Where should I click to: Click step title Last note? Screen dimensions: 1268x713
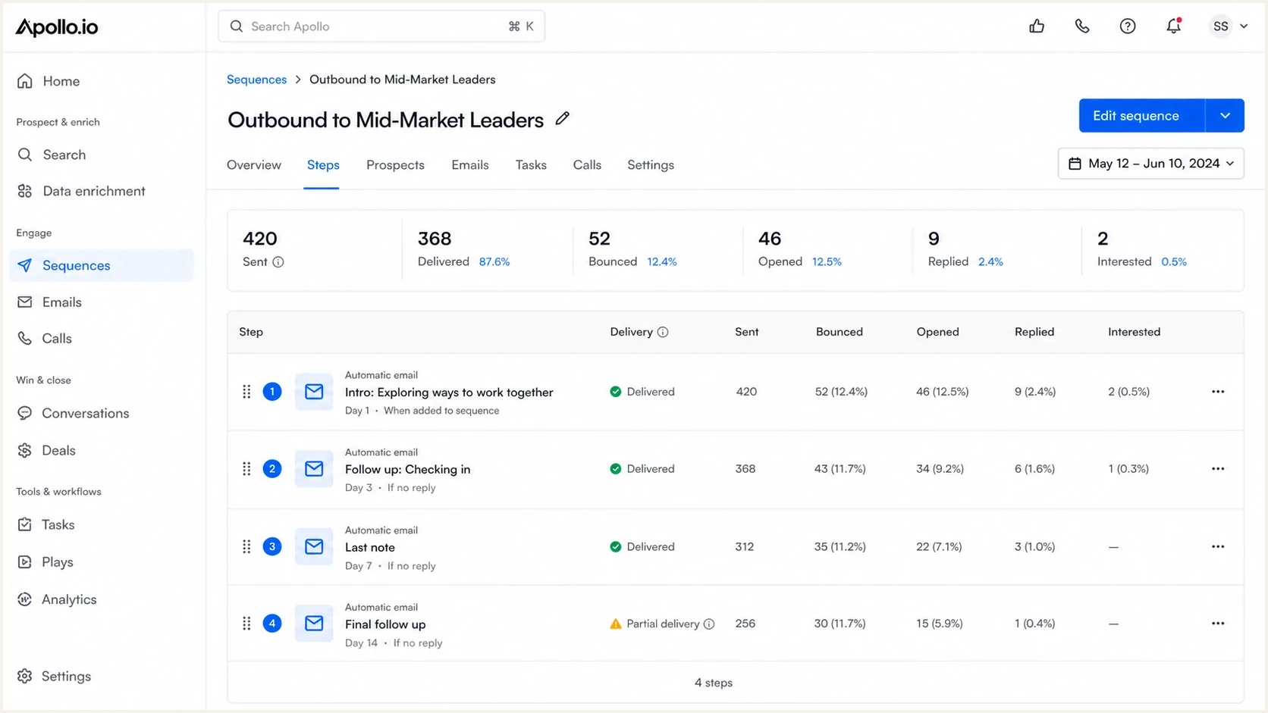(x=370, y=548)
